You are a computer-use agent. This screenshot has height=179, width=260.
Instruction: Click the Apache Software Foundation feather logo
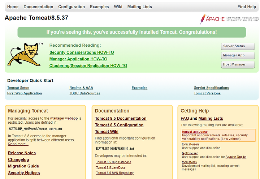tap(230, 19)
